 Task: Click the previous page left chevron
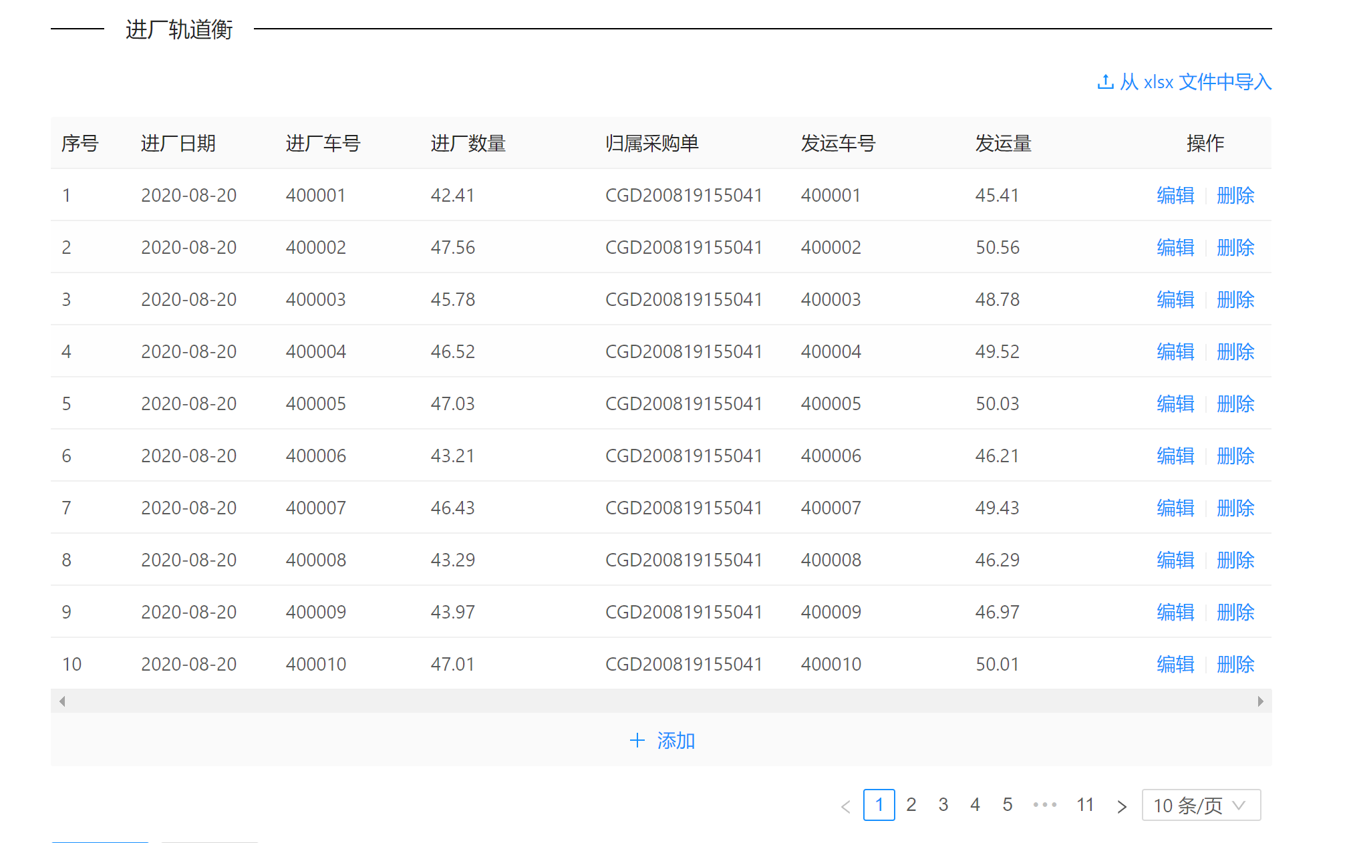[845, 806]
